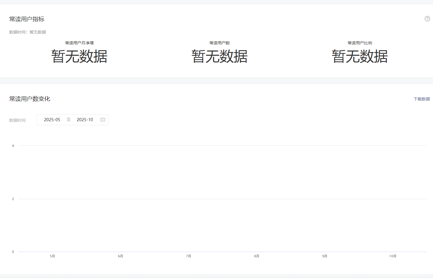433x278 pixels.
Task: Click the 10月 label on chart axis
Action: pos(393,256)
